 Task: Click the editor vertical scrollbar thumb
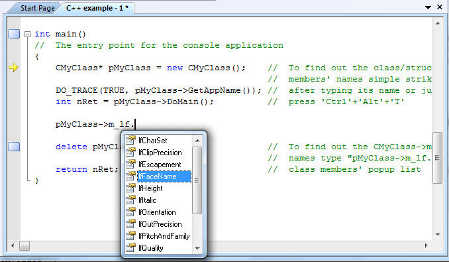coord(437,158)
